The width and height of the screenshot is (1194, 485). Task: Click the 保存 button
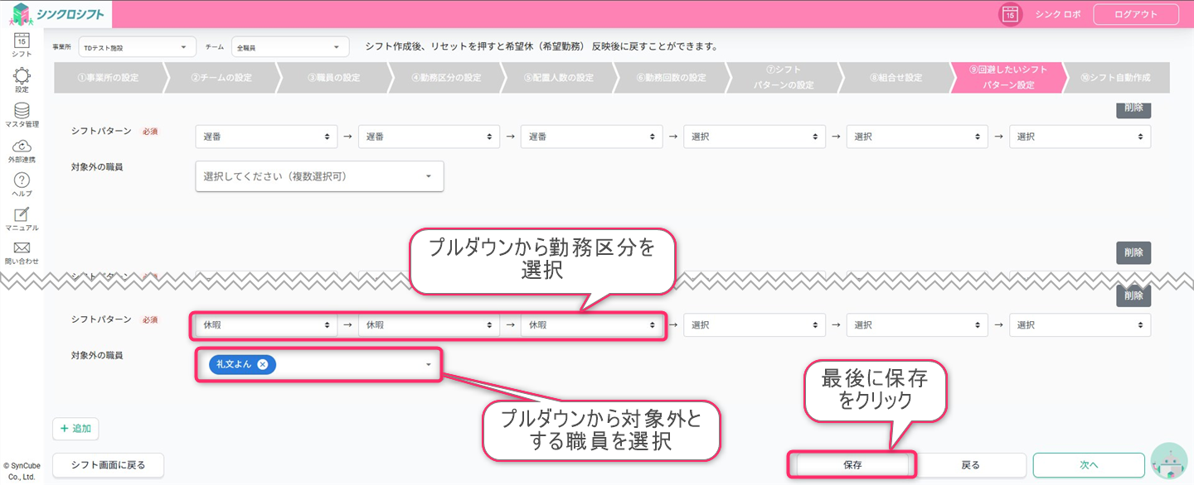click(852, 465)
